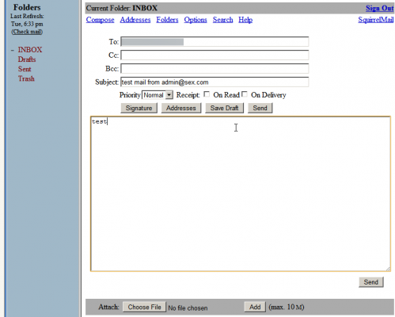Viewport: 395px width, 317px height.
Task: Click the Choose File button
Action: pyautogui.click(x=144, y=307)
